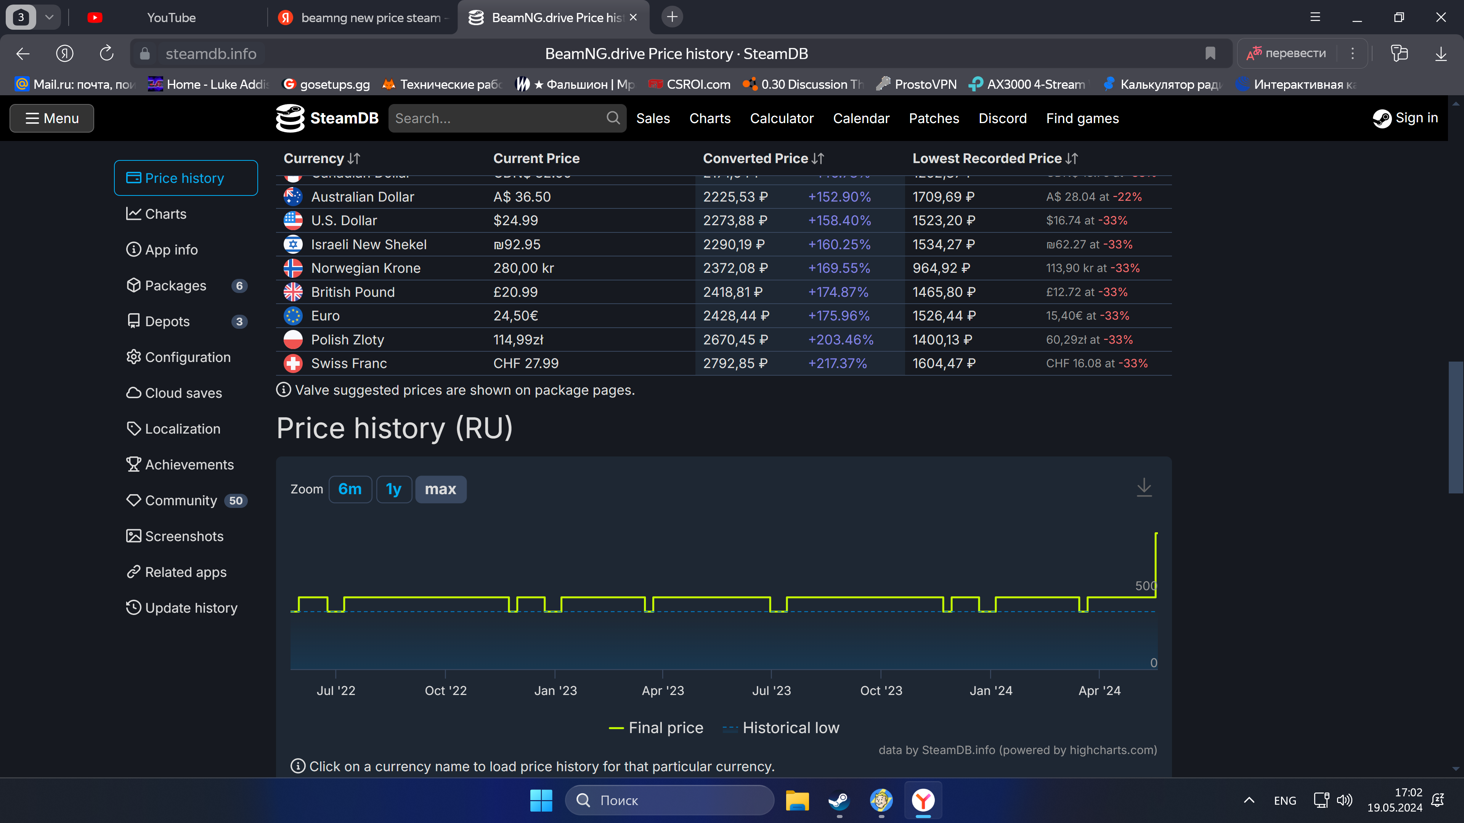
Task: Sort table by Currency column
Action: (x=322, y=159)
